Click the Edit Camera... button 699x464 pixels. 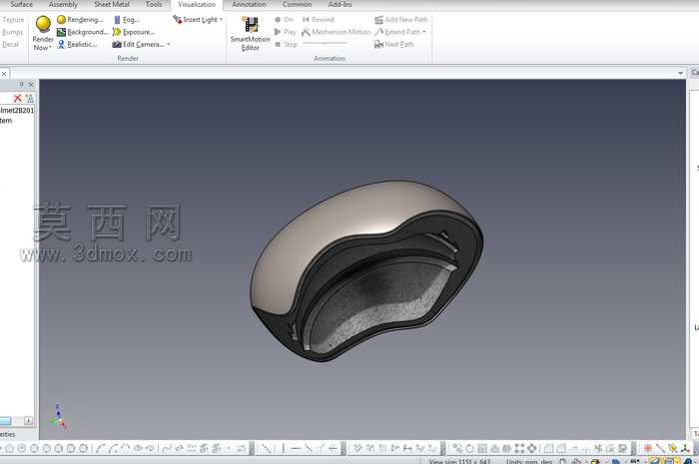(x=138, y=44)
